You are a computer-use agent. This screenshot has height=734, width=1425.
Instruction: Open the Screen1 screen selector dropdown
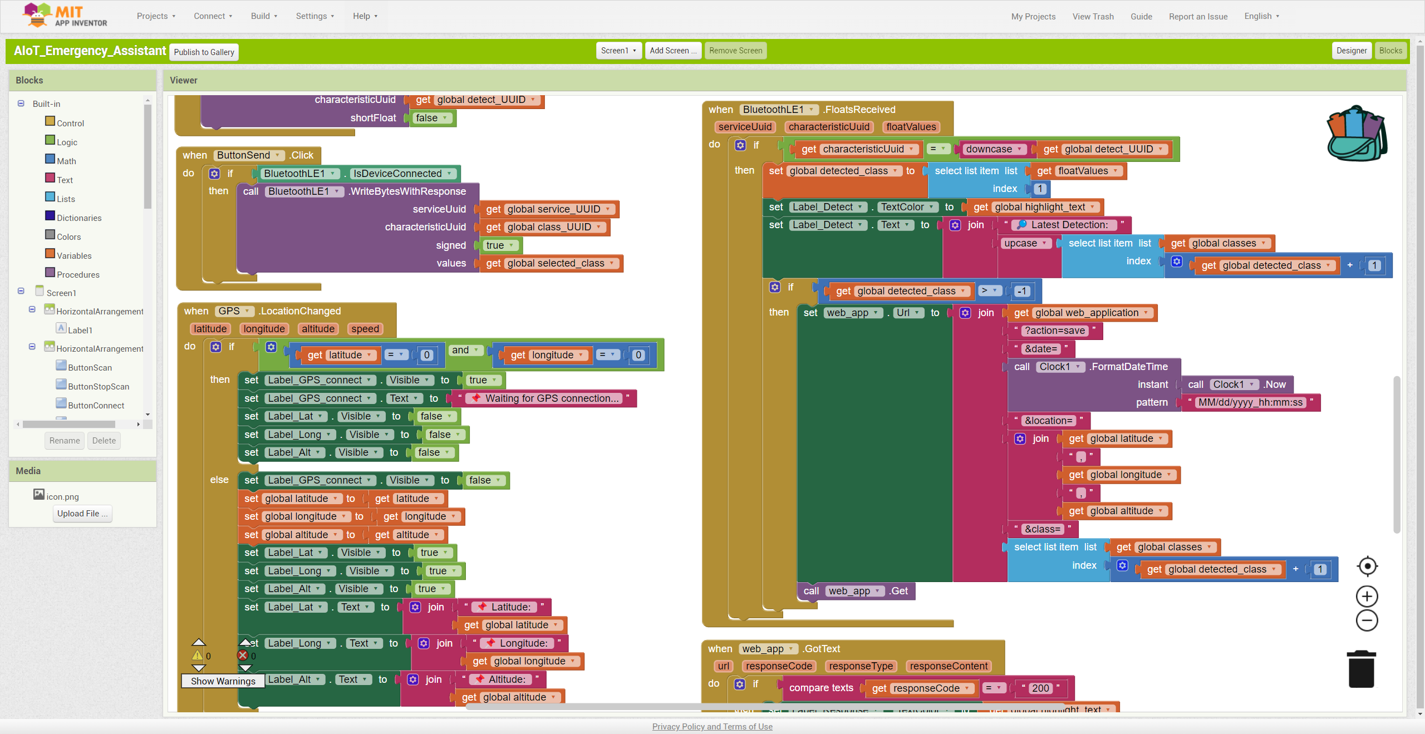click(618, 50)
